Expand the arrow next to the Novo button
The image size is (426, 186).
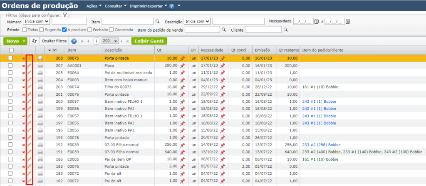[25, 41]
